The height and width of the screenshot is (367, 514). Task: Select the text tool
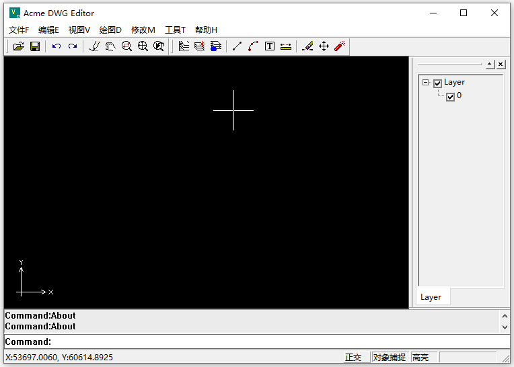(270, 46)
